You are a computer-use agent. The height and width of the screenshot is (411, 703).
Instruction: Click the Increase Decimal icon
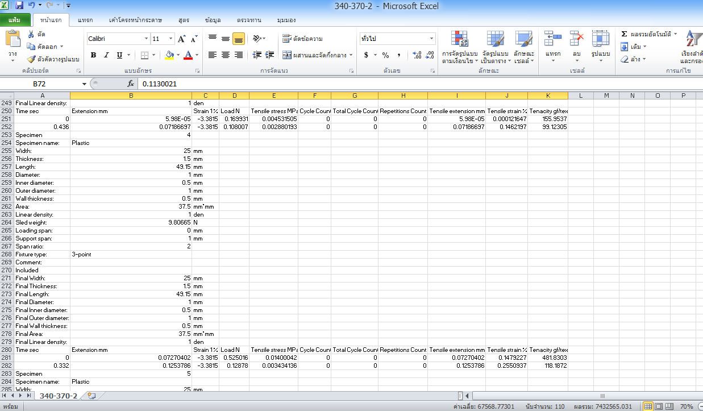(x=417, y=55)
